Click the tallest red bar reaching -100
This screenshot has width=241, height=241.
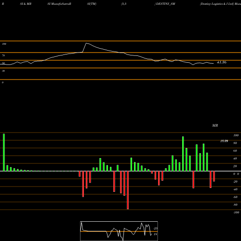[x=128, y=190]
